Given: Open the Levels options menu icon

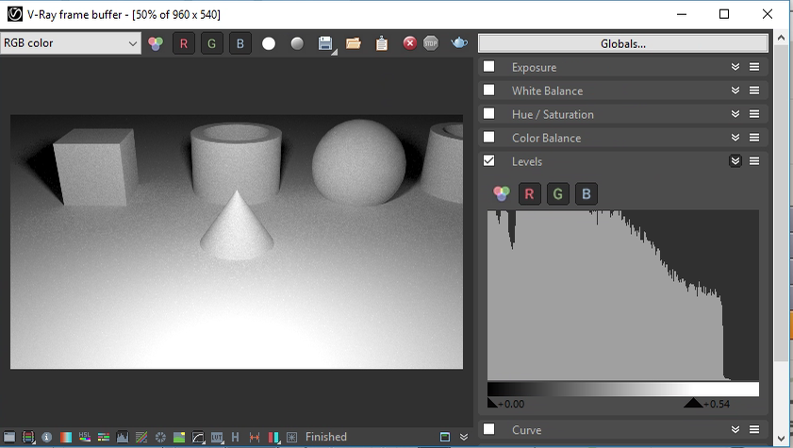Looking at the screenshot, I should pyautogui.click(x=754, y=160).
